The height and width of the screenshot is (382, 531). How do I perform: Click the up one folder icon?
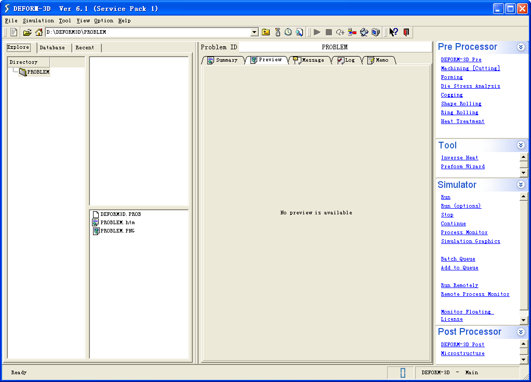265,32
